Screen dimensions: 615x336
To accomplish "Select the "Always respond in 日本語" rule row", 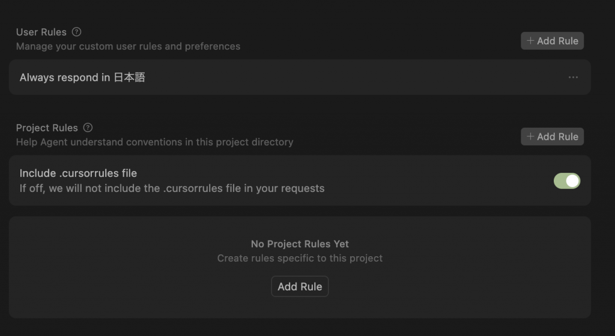I will point(300,77).
